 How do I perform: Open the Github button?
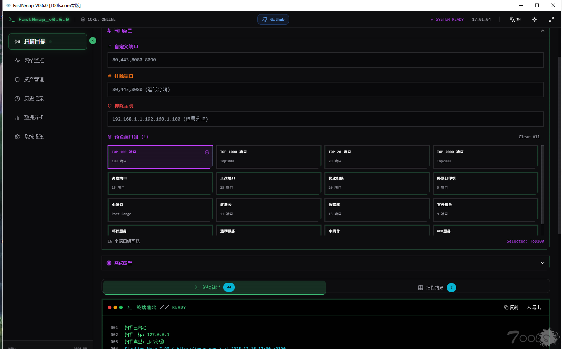pos(273,19)
